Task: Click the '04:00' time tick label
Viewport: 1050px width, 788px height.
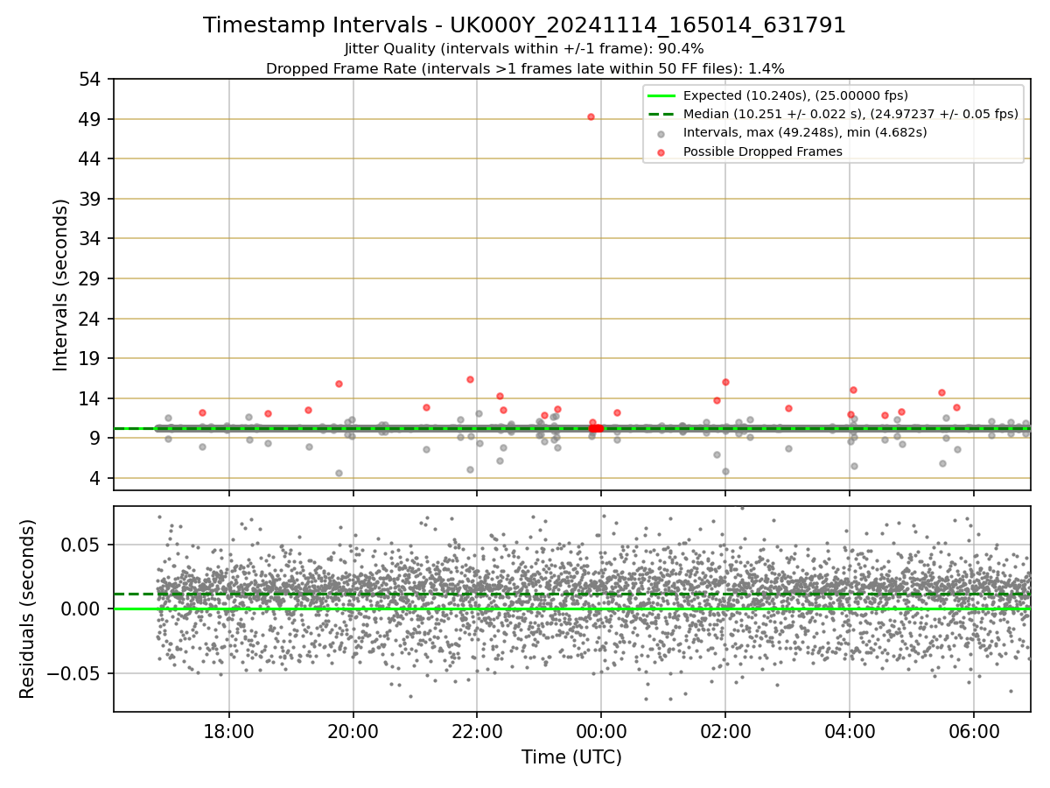Action: [850, 732]
